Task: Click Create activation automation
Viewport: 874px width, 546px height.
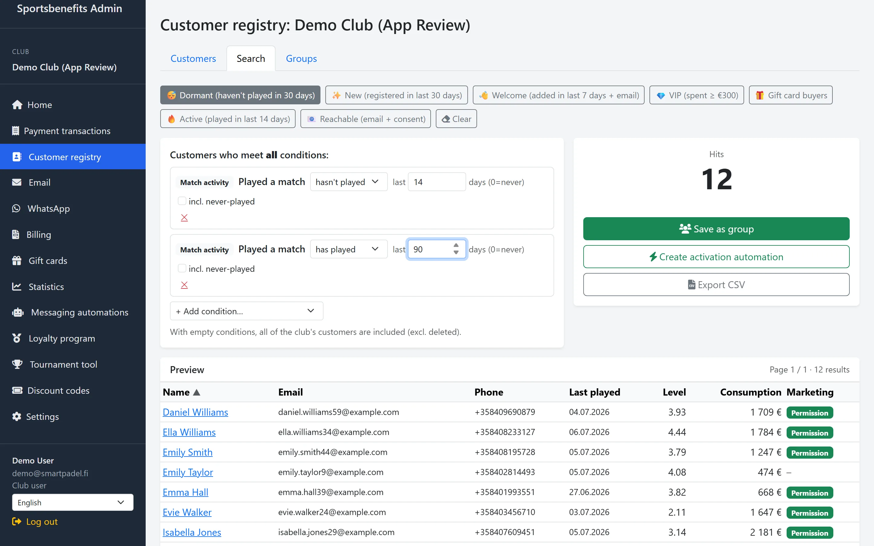Action: (x=716, y=257)
